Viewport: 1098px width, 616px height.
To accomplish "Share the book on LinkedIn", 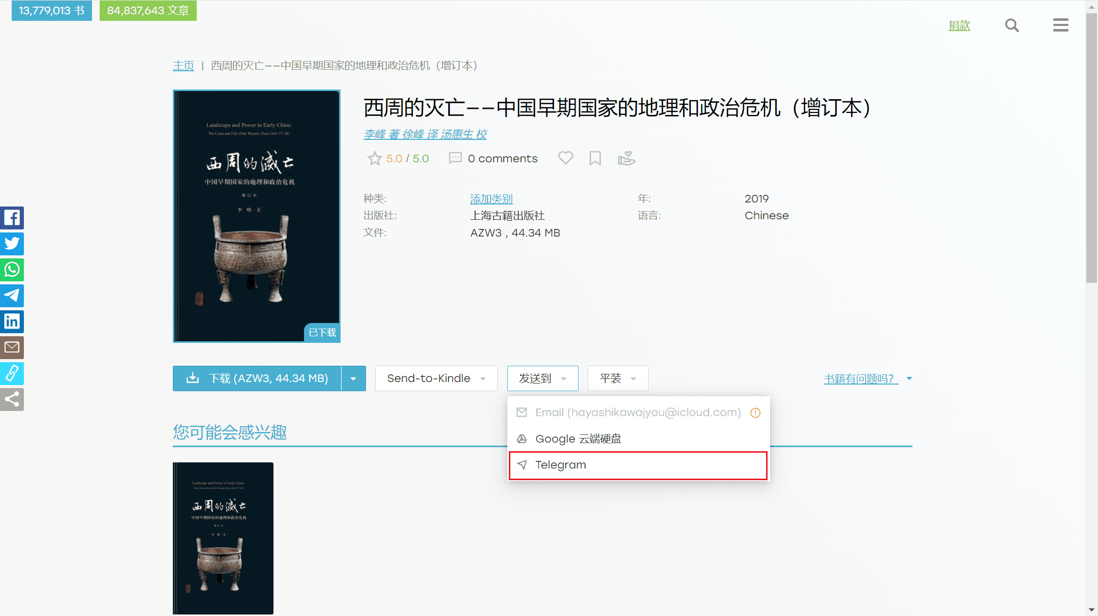I will (x=12, y=321).
